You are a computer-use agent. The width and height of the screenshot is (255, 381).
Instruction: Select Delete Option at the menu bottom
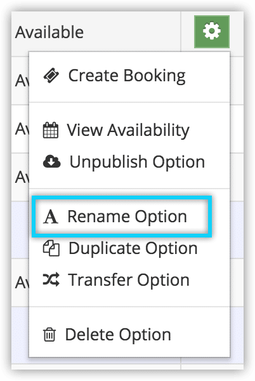pyautogui.click(x=118, y=335)
